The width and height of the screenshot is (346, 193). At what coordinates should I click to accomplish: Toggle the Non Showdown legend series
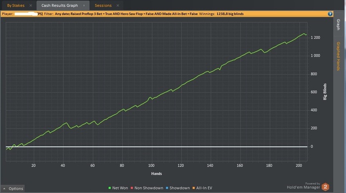pos(147,188)
